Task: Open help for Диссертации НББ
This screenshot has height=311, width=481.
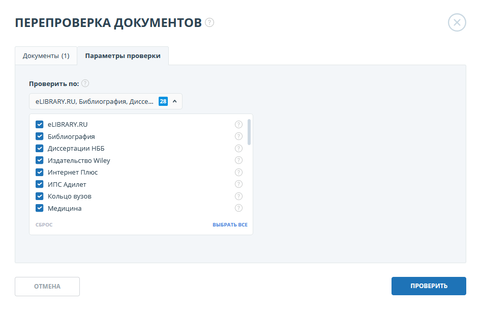Action: coord(238,148)
